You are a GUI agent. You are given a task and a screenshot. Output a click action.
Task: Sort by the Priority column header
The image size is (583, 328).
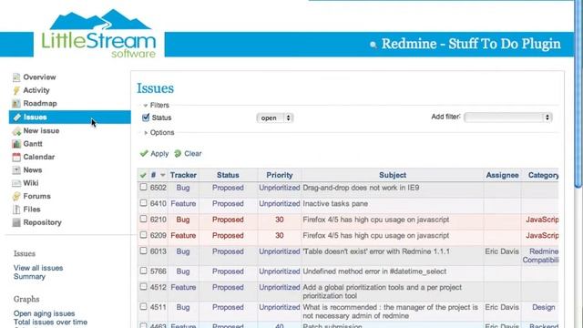click(280, 175)
